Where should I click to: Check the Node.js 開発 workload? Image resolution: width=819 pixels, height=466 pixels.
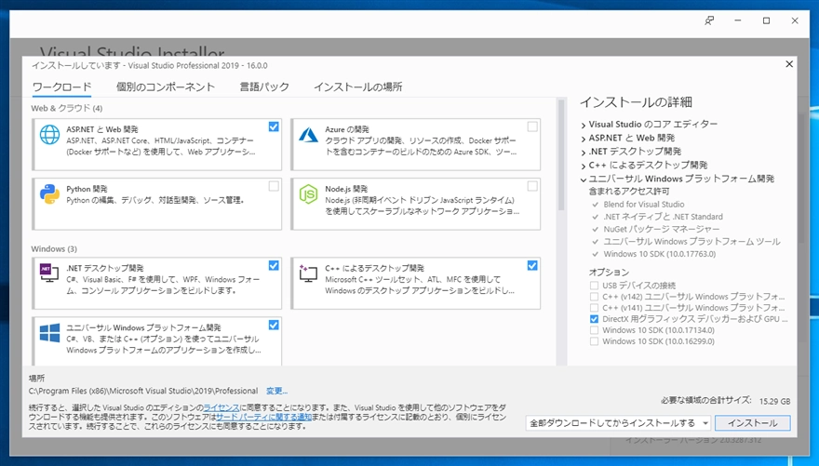click(532, 186)
